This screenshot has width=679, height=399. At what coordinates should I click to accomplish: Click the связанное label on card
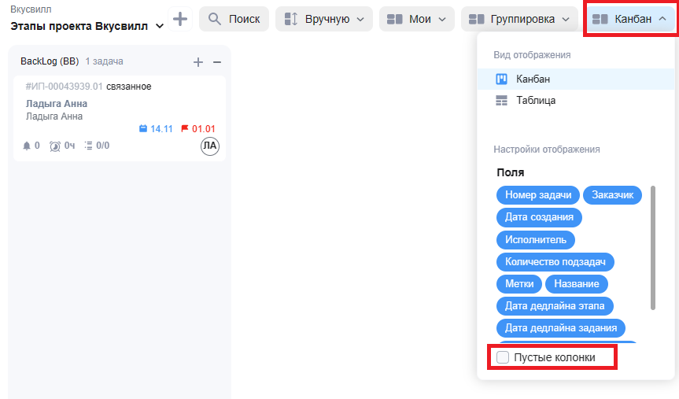pyautogui.click(x=128, y=87)
